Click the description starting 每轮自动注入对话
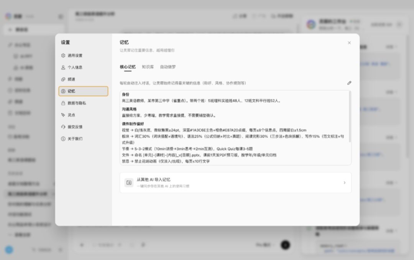This screenshot has width=414, height=260. 183,83
